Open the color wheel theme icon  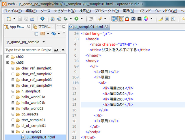point(146,19)
